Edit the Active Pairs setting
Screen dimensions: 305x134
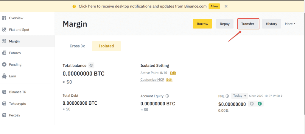coord(173,73)
